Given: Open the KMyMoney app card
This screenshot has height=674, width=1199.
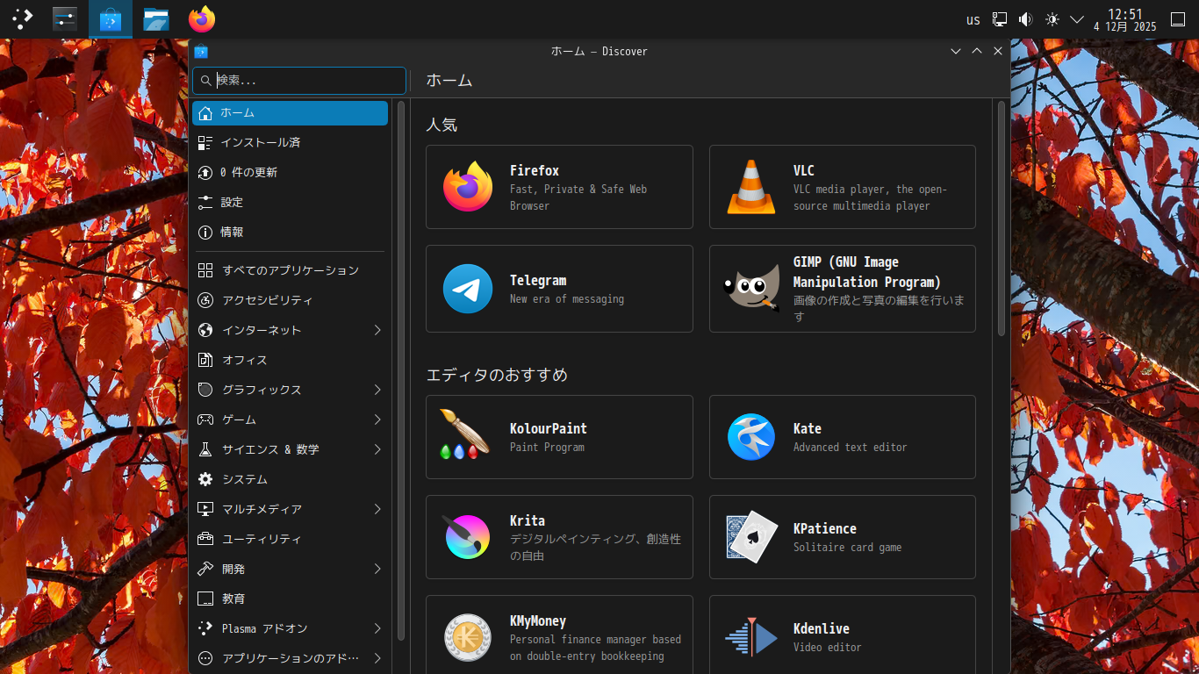Looking at the screenshot, I should (x=559, y=635).
